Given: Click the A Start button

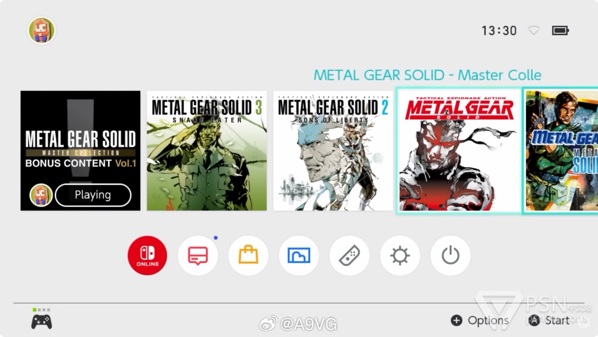Looking at the screenshot, I should pos(549,320).
